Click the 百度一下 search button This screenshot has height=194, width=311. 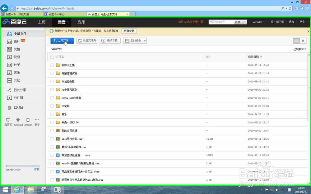240,22
